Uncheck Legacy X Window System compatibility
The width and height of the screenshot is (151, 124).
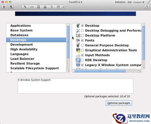82,65
